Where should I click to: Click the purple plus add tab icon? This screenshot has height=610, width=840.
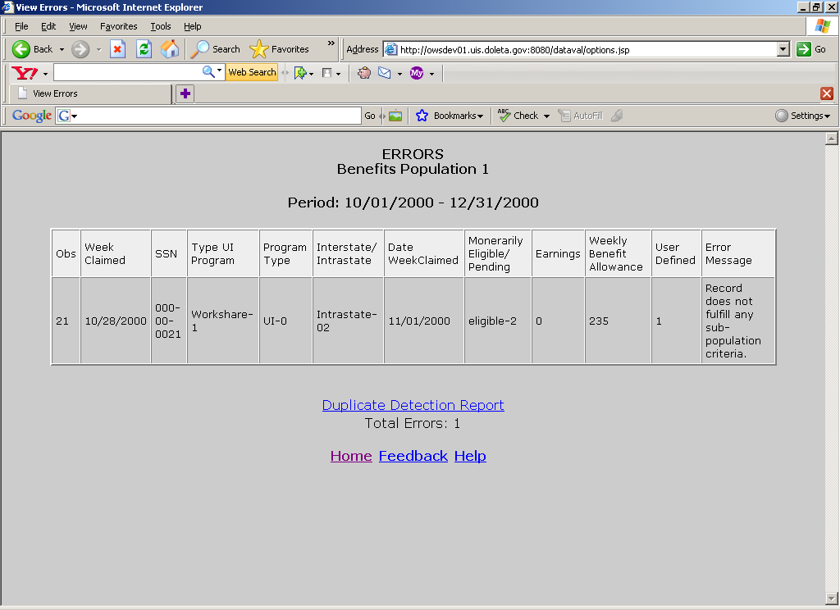185,93
